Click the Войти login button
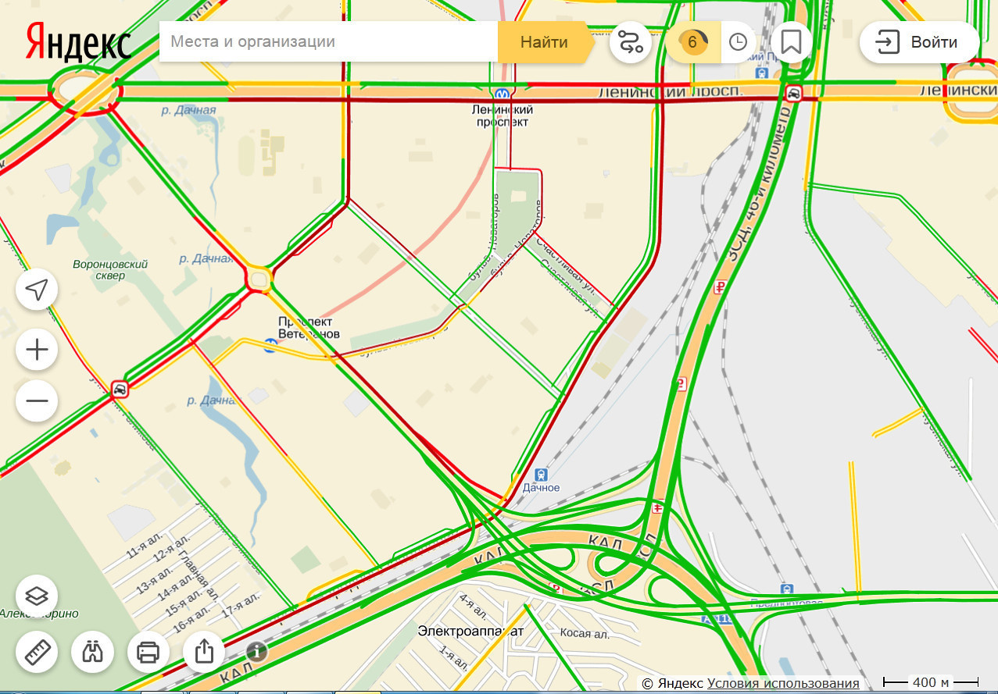Screen dimensions: 998x694 tap(919, 42)
